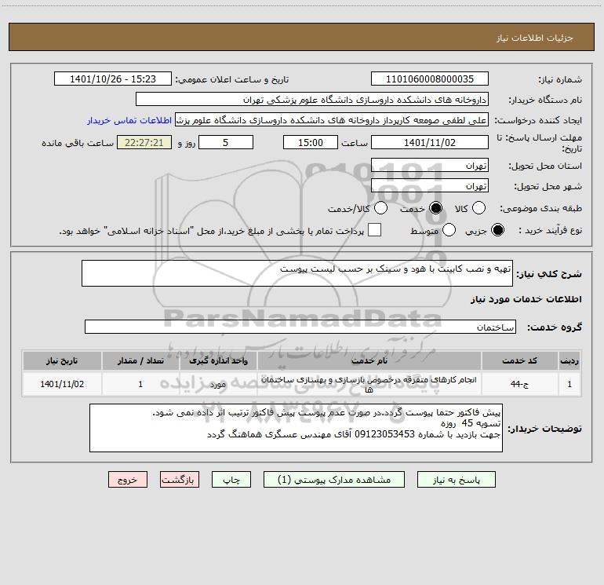
Task: Click the service code cell ج-44
Action: pyautogui.click(x=519, y=384)
